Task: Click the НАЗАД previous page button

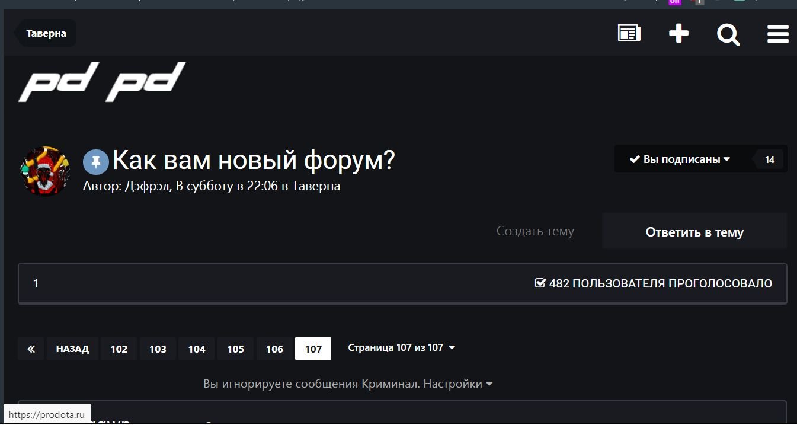Action: pos(72,349)
